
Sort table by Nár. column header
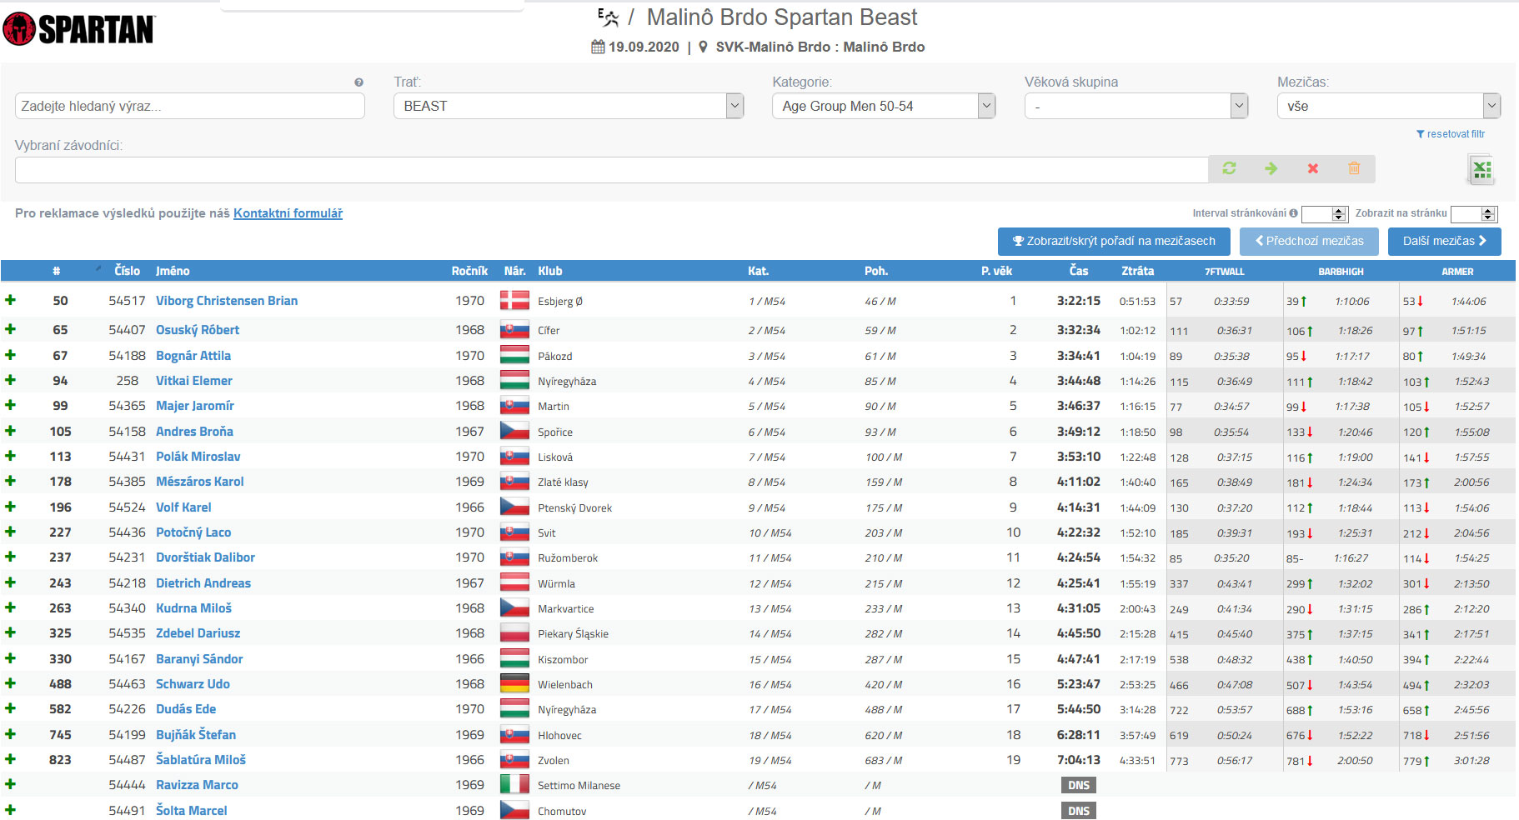coord(514,271)
